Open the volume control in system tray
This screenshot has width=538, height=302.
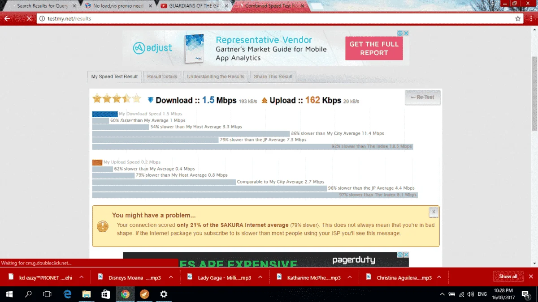470,294
